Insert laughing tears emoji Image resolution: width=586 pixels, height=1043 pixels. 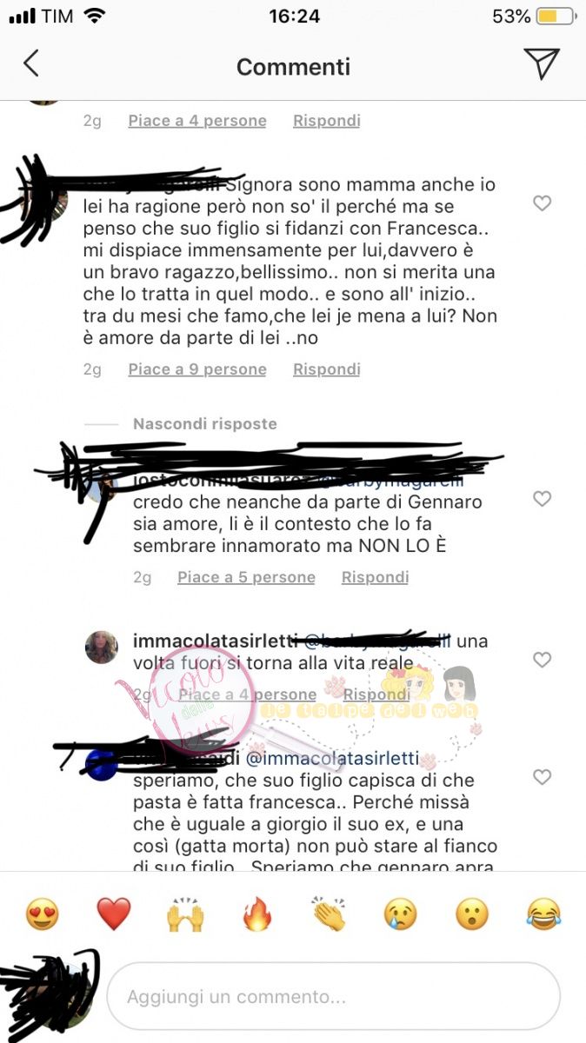tap(544, 914)
